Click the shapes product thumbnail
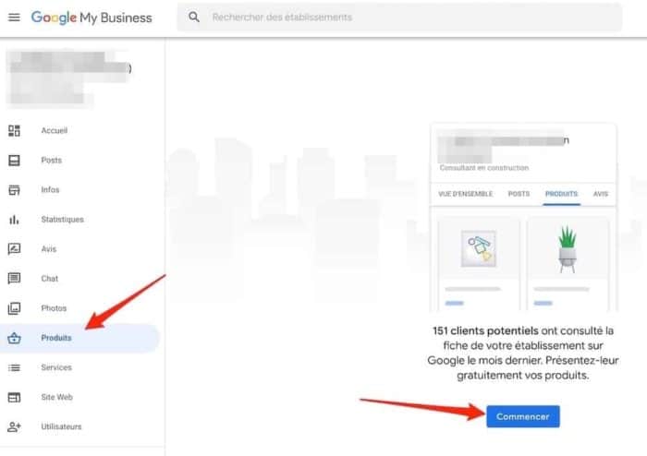Image resolution: width=647 pixels, height=456 pixels. (479, 249)
